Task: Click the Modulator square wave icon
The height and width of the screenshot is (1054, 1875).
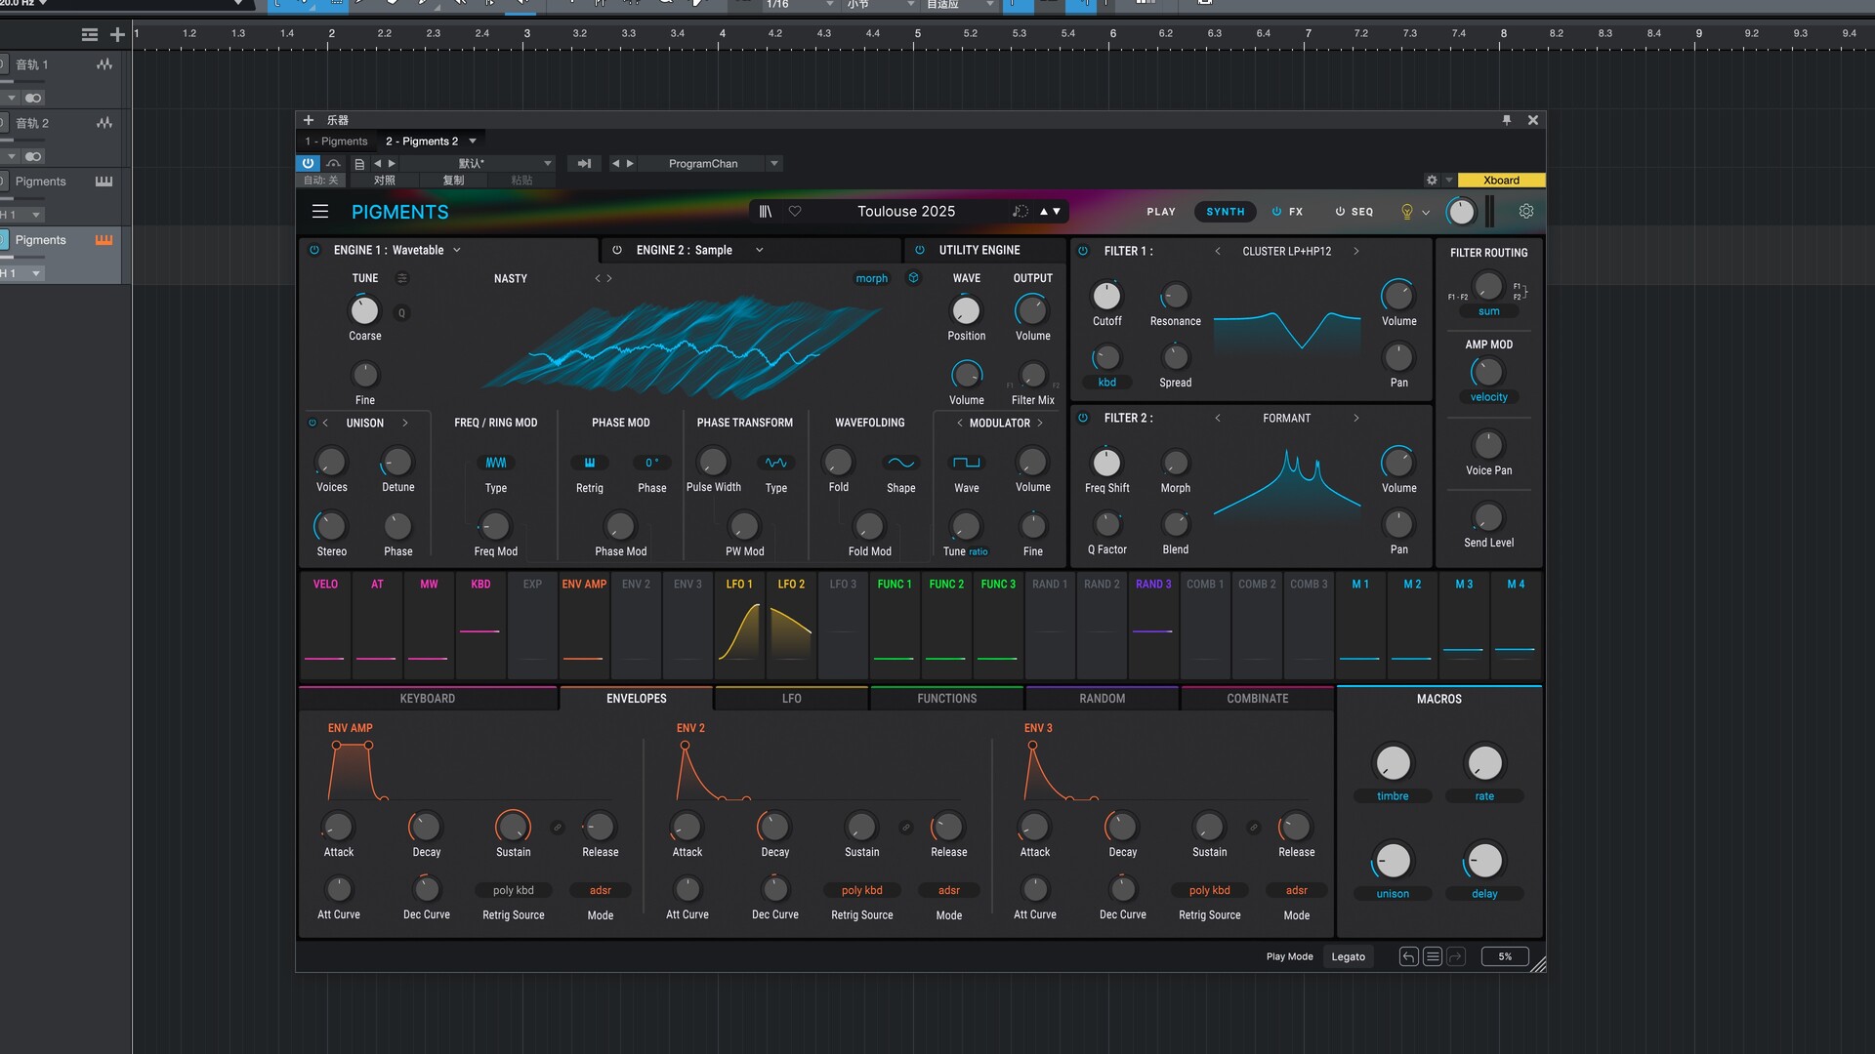Action: pyautogui.click(x=967, y=463)
